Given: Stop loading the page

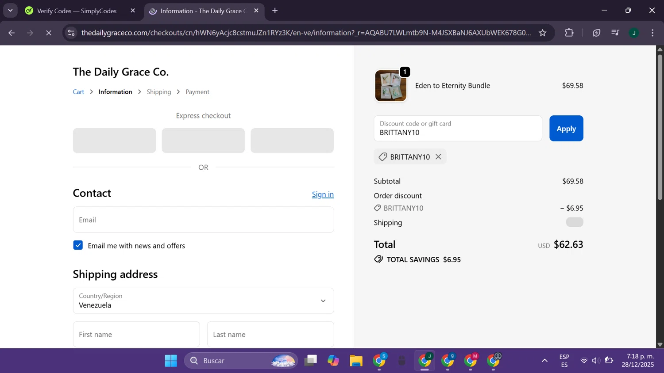Looking at the screenshot, I should pos(49,33).
